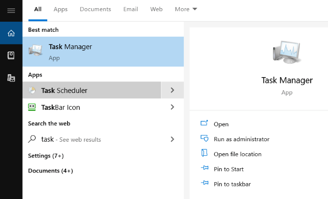The width and height of the screenshot is (328, 199).
Task: Expand the web results arrow for task
Action: click(x=172, y=139)
